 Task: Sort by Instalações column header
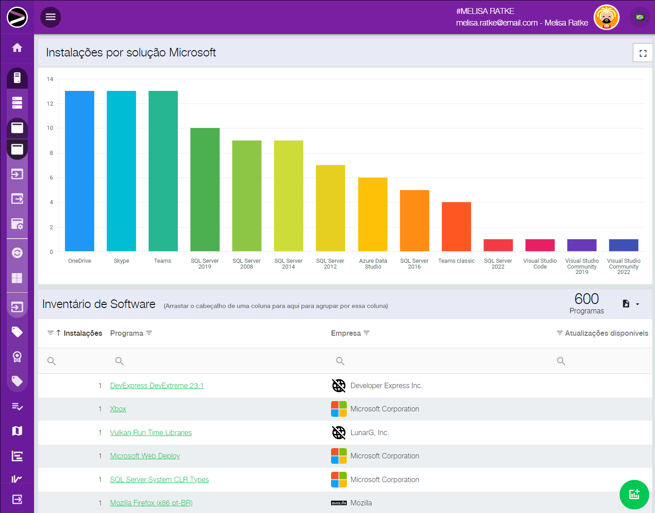82,333
